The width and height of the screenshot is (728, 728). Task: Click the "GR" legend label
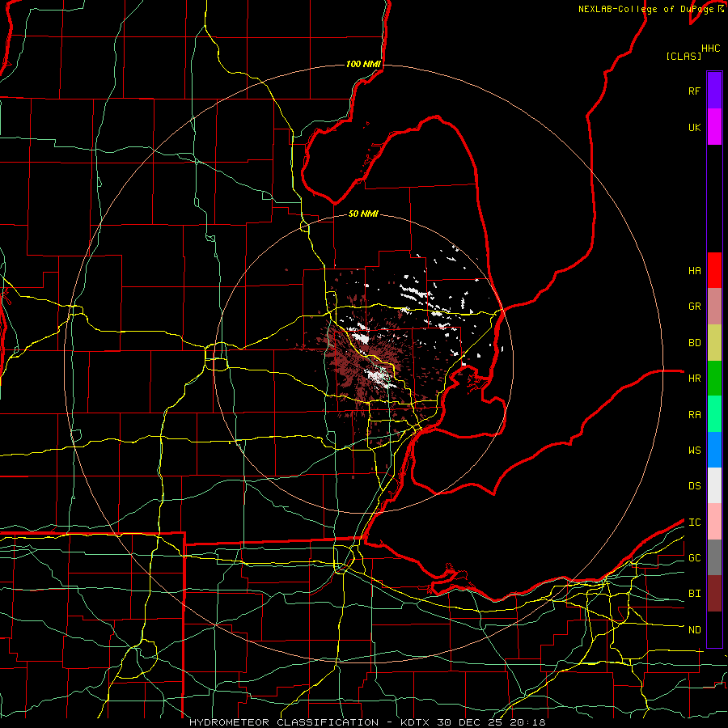[x=694, y=307]
